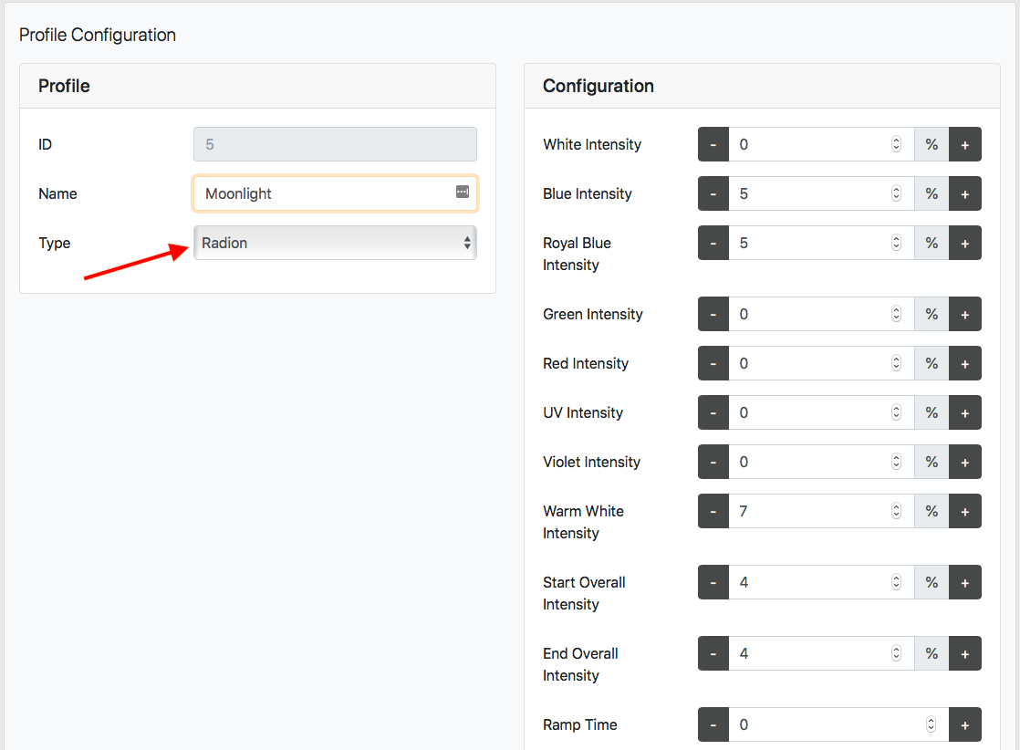Click the Start Overall Intensity spinner arrows
This screenshot has height=750, width=1020.
897,582
